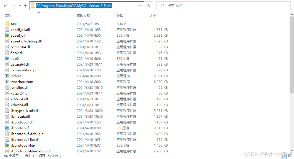Select the abseil_dll 360 archive icon
294x159 pixels.
tap(7, 35)
